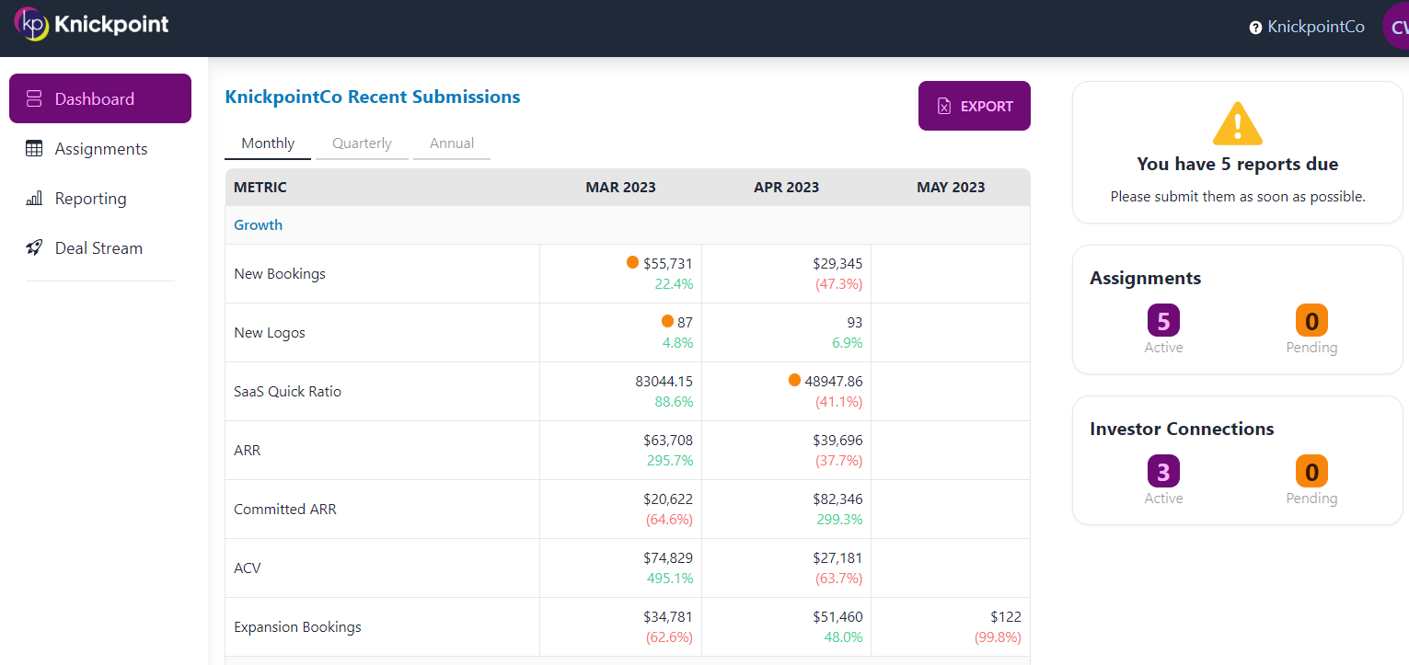
Task: Select the ACV row label
Action: coord(248,568)
